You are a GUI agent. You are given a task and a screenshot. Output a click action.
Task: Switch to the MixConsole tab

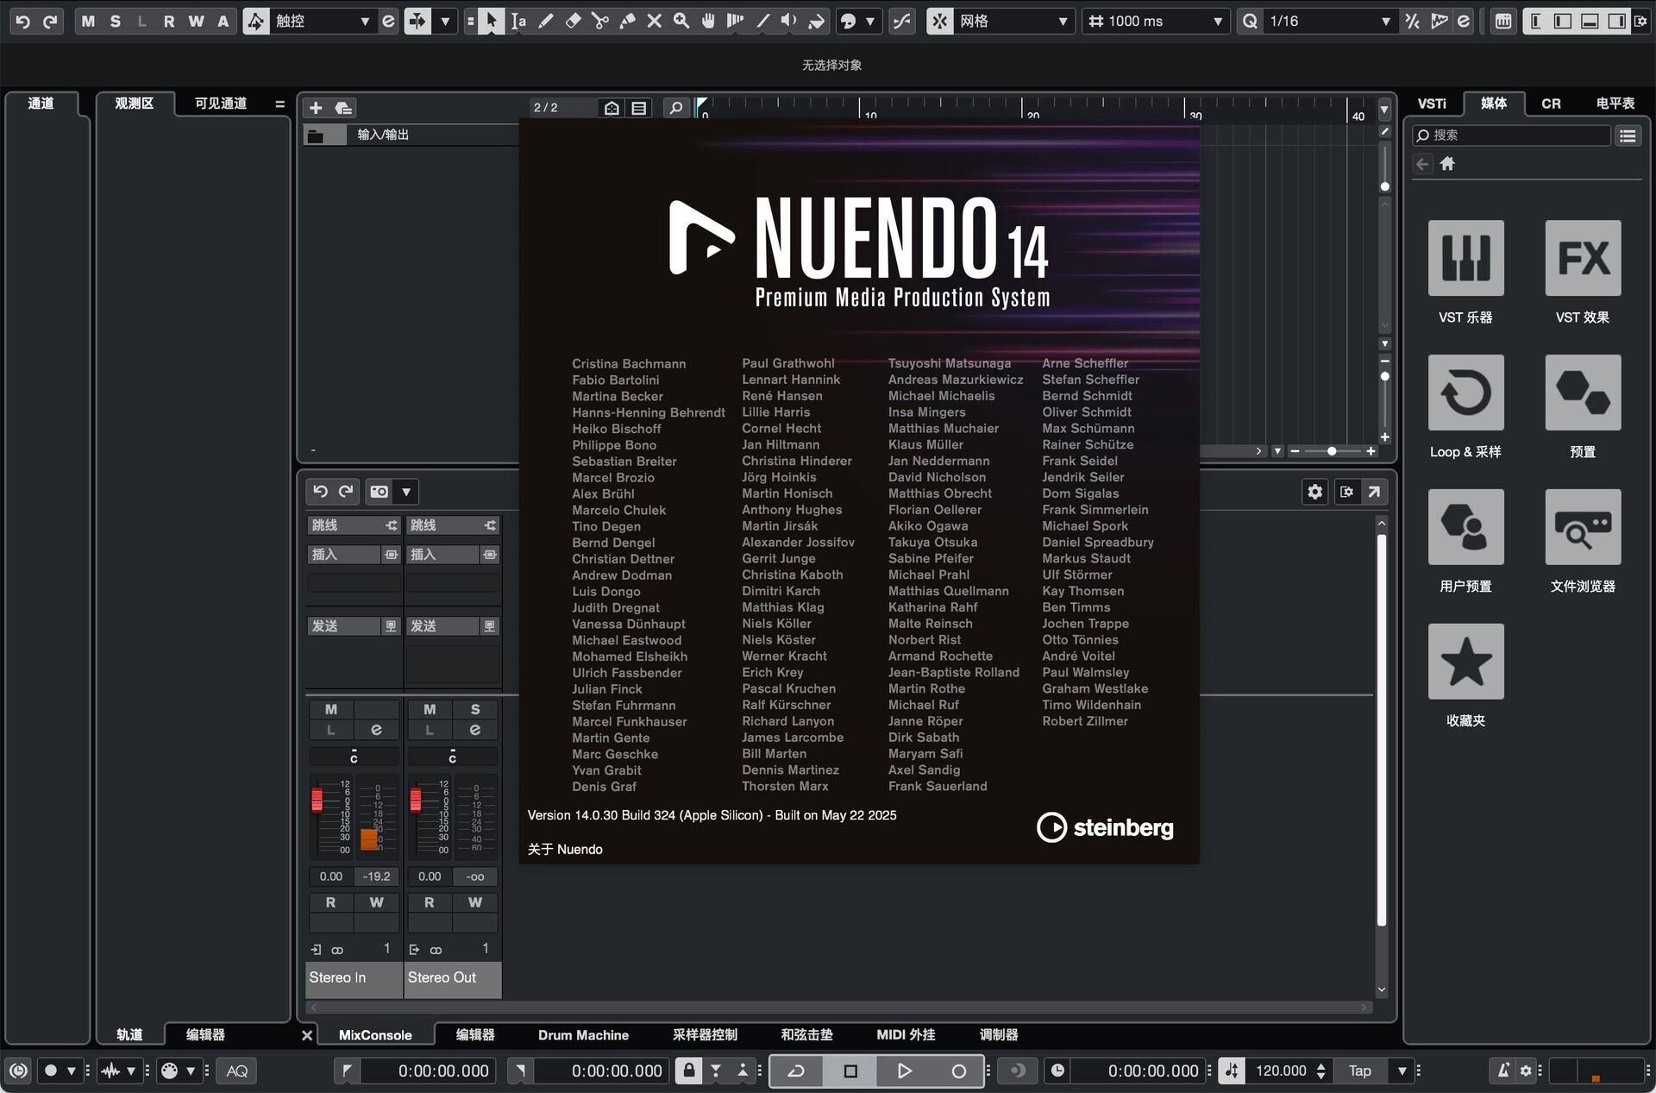click(374, 1034)
